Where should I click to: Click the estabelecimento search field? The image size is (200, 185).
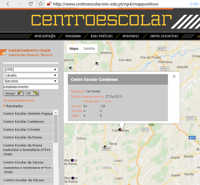point(31,87)
